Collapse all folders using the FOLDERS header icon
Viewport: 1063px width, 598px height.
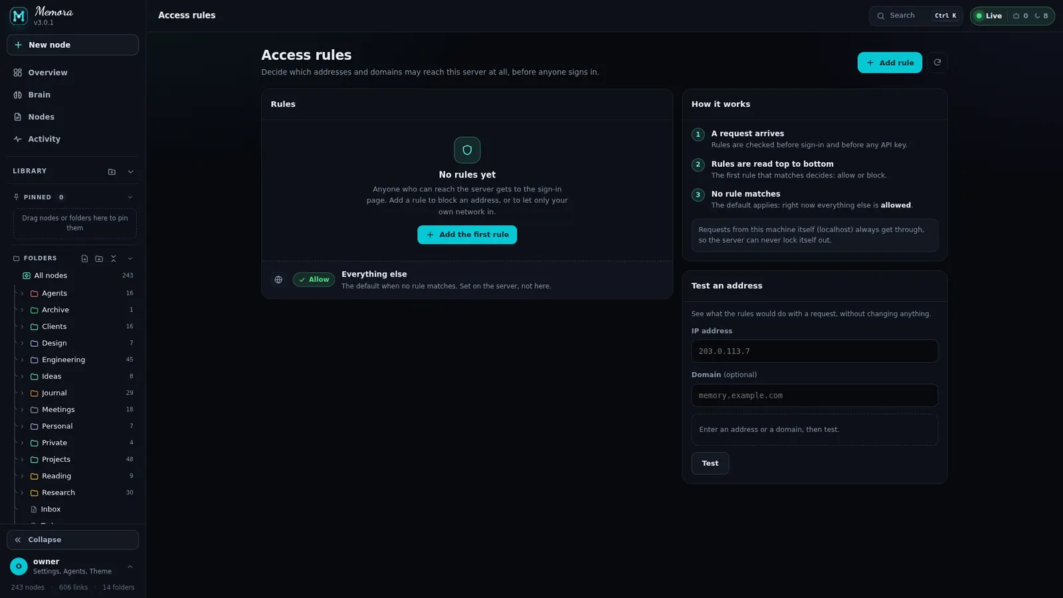pyautogui.click(x=114, y=258)
